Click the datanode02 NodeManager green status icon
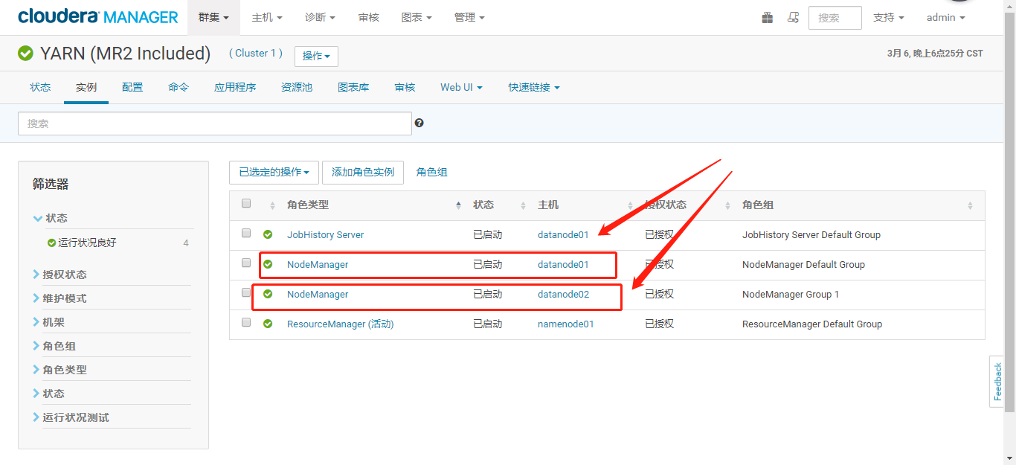1016x465 pixels. pos(268,294)
